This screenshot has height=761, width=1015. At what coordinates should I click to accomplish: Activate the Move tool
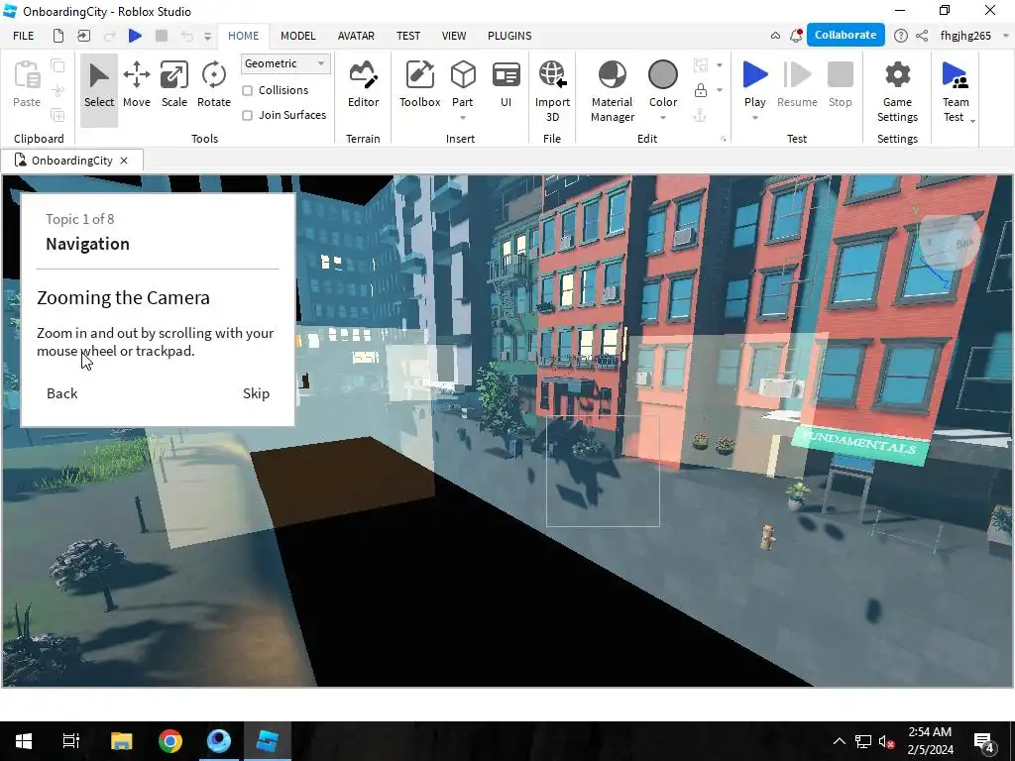click(137, 85)
